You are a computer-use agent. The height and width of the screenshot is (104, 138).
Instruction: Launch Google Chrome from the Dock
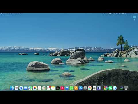90,88
